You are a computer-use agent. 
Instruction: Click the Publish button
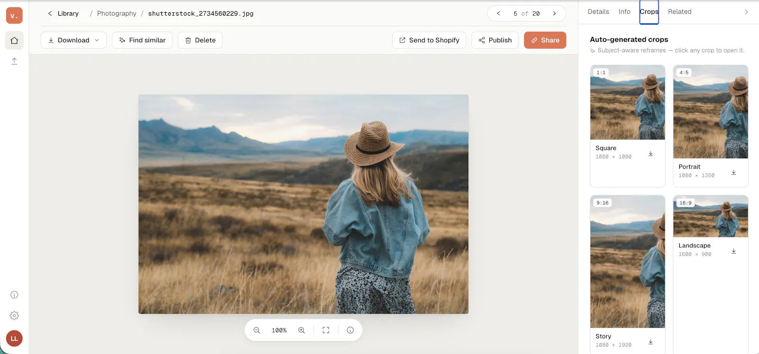495,40
